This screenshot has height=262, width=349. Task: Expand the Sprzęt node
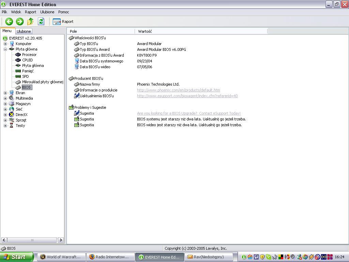pyautogui.click(x=5, y=120)
